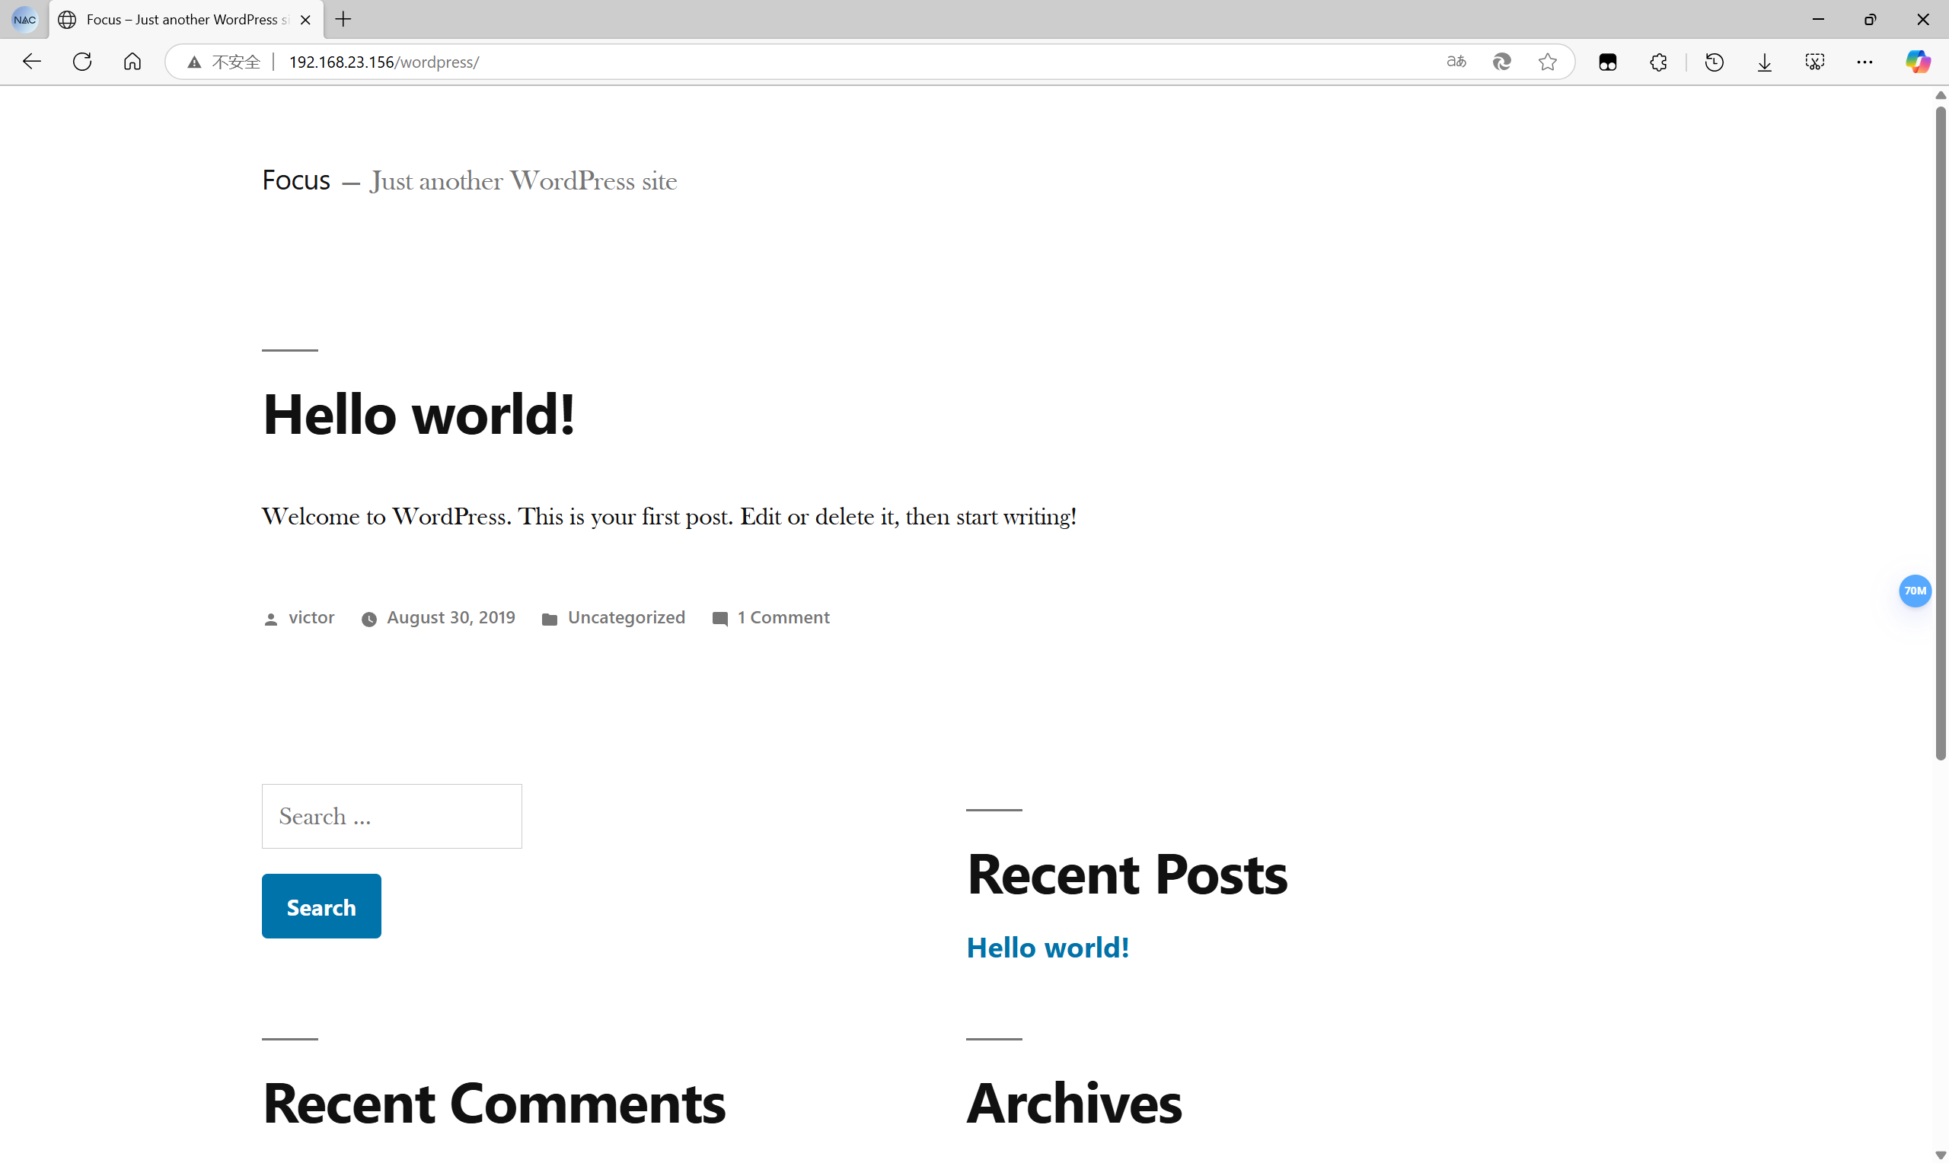The height and width of the screenshot is (1163, 1949).
Task: Open the black extension icon in the toolbar
Action: [x=1608, y=62]
